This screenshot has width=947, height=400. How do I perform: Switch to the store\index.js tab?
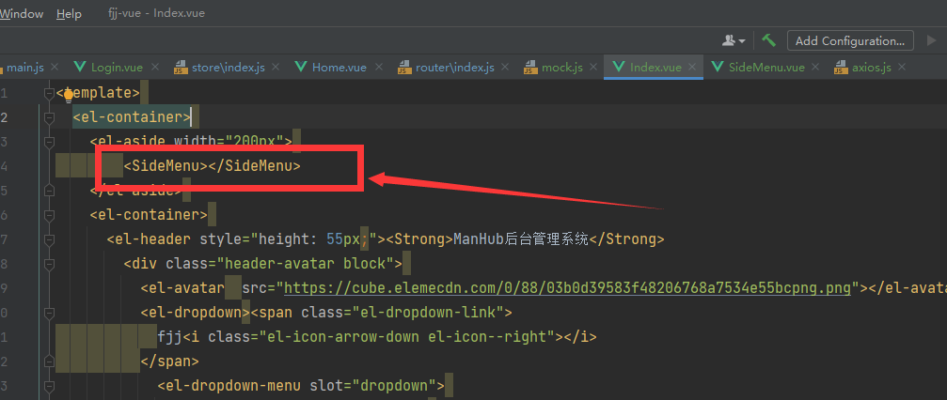[229, 67]
